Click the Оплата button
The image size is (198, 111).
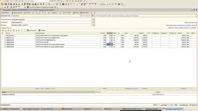click(76, 13)
